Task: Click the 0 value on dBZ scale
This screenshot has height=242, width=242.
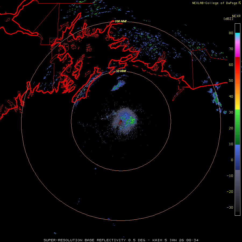Action: (232, 160)
